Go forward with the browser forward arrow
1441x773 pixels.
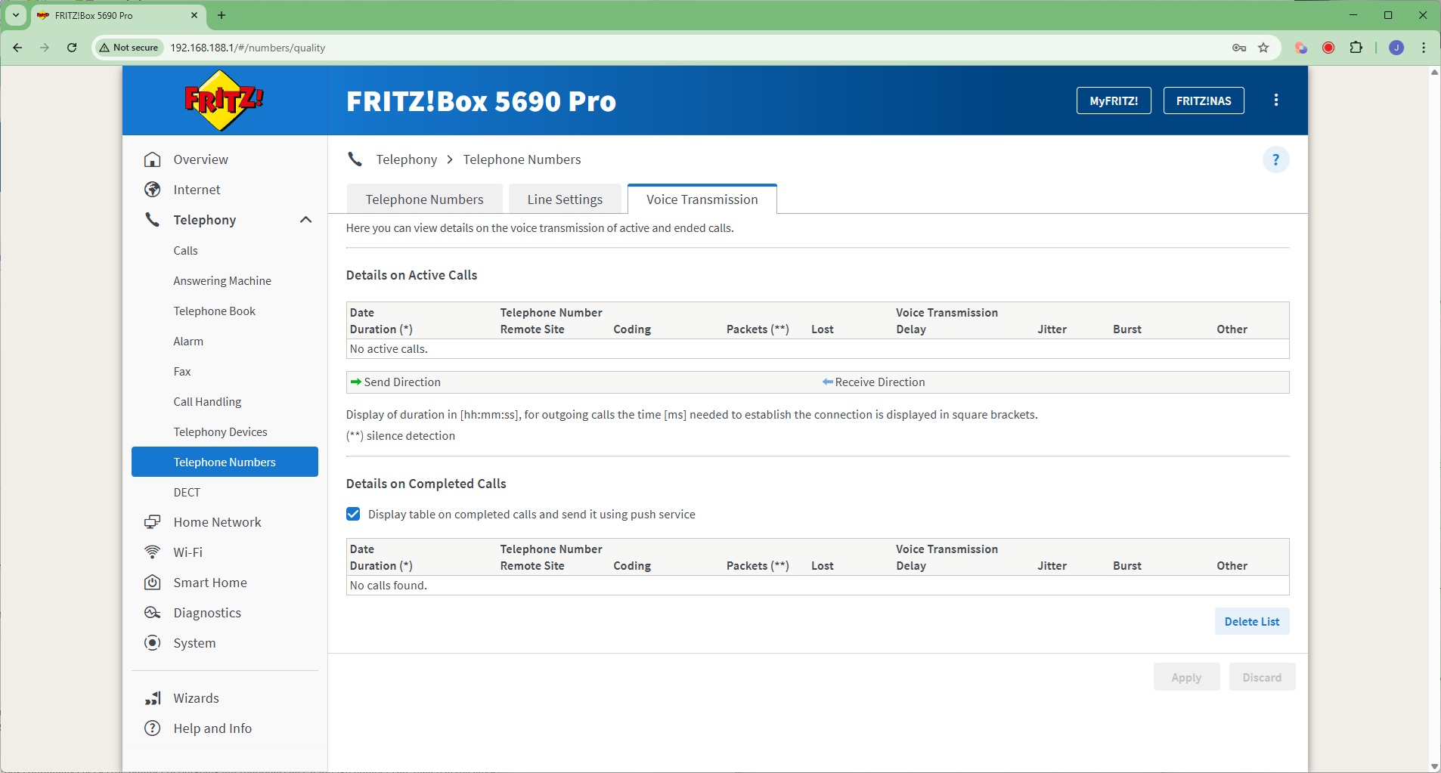click(x=45, y=48)
